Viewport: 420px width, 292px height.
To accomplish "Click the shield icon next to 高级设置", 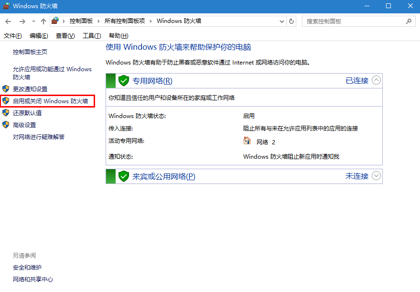I will [6, 125].
